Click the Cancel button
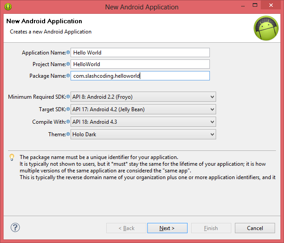284x243 pixels. 255,228
